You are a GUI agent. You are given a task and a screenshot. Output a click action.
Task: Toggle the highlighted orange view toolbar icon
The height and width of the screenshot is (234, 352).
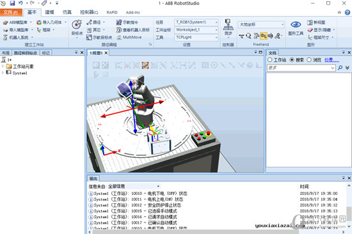coord(145,65)
